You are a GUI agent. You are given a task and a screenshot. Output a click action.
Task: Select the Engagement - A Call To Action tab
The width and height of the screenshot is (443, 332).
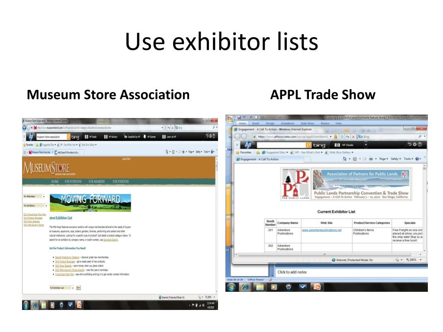point(270,160)
